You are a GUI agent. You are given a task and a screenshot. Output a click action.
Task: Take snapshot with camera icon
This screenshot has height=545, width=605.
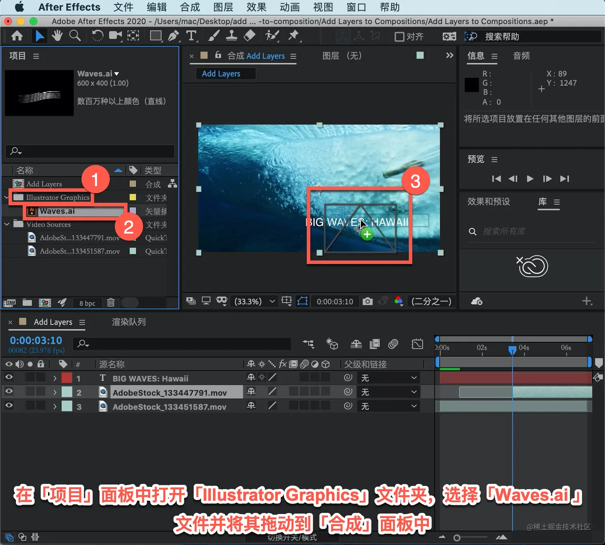[x=367, y=301]
